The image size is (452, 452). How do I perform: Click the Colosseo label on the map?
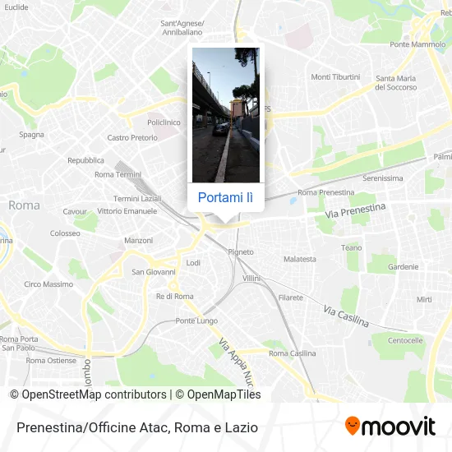[65, 233]
